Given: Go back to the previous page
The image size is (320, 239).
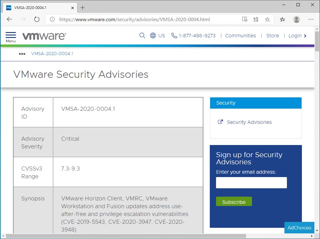Looking at the screenshot, I should click(x=9, y=19).
